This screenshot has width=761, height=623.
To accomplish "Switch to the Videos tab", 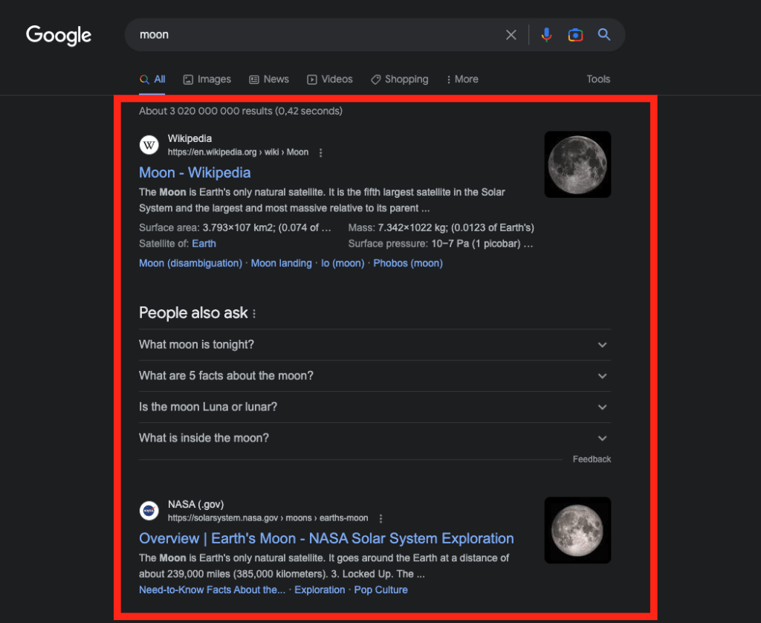I will 329,79.
